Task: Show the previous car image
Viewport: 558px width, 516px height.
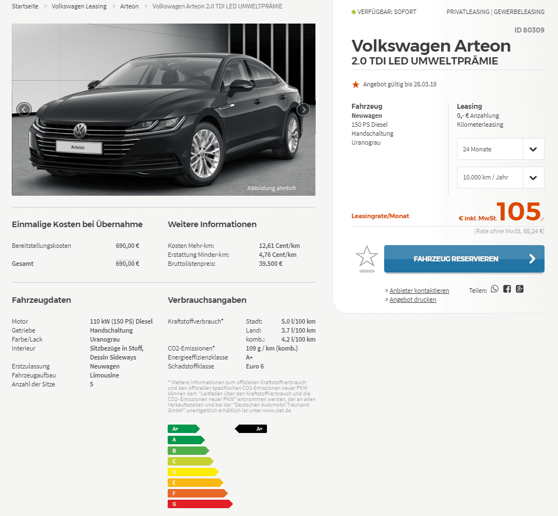Action: (24, 109)
